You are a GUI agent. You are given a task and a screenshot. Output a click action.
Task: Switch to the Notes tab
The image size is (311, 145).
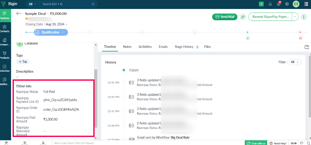tap(127, 47)
